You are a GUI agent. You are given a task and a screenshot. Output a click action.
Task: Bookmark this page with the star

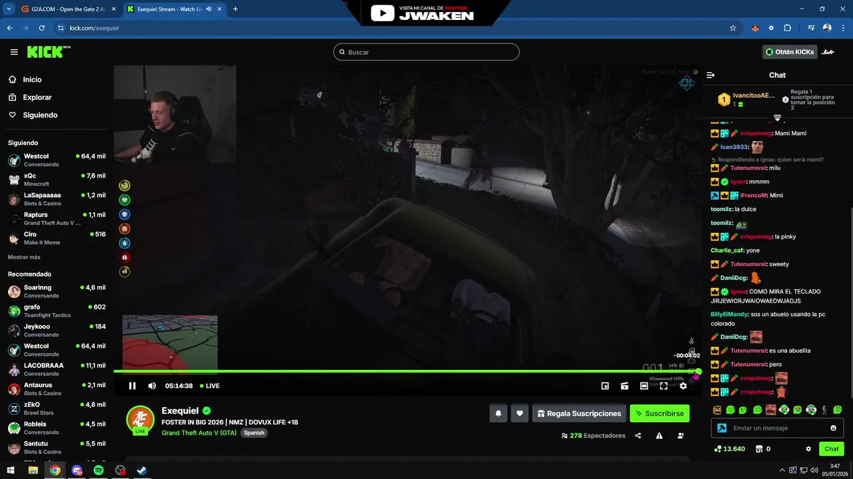tap(733, 28)
